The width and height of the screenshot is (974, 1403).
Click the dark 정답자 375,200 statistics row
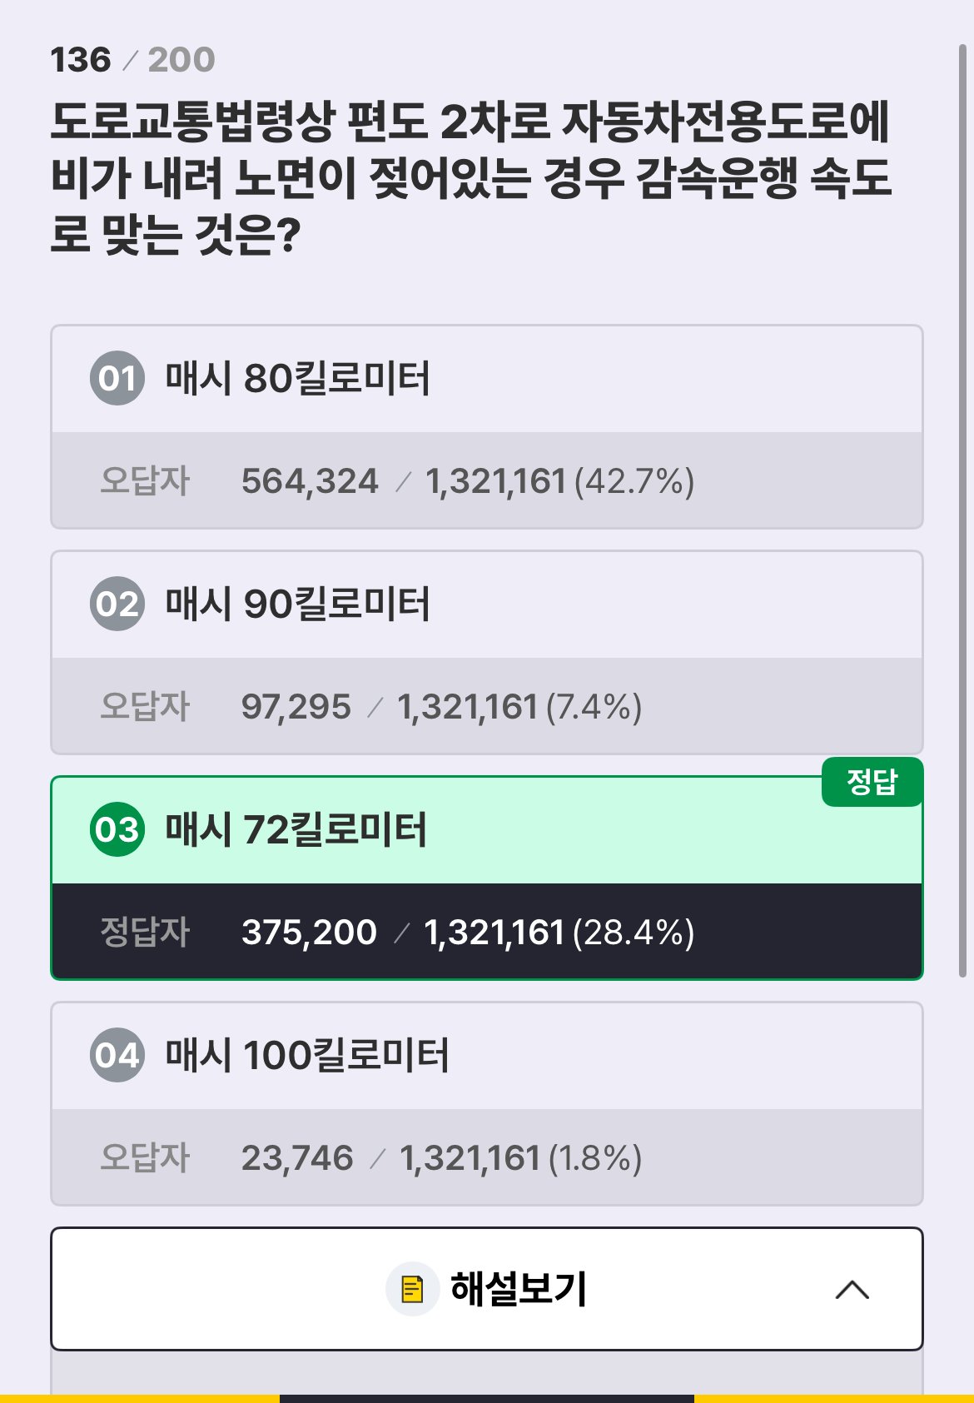coord(486,932)
